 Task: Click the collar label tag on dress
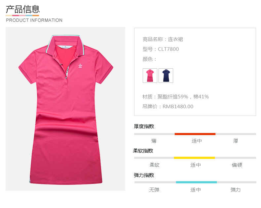click(65, 47)
